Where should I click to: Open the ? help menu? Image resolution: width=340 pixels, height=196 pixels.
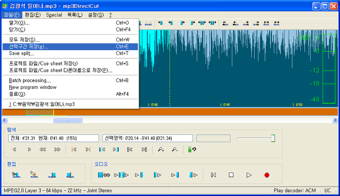(x=110, y=15)
